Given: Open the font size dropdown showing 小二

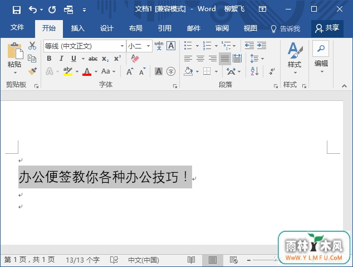Looking at the screenshot, I should point(148,46).
